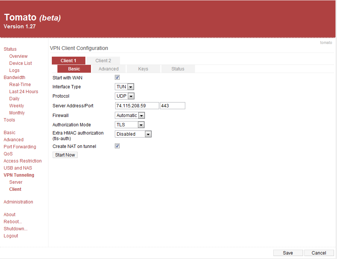Open Access Restriction settings

23,161
